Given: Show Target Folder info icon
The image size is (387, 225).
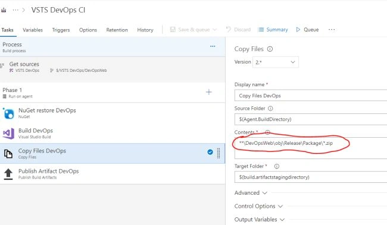Looking at the screenshot, I should click(277, 166).
